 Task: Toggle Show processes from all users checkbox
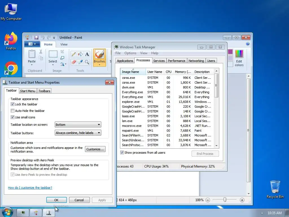tap(122, 153)
